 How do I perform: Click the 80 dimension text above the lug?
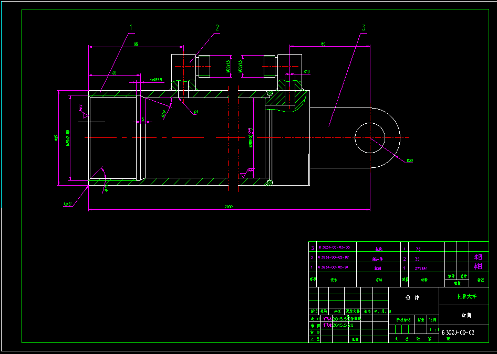323,44
